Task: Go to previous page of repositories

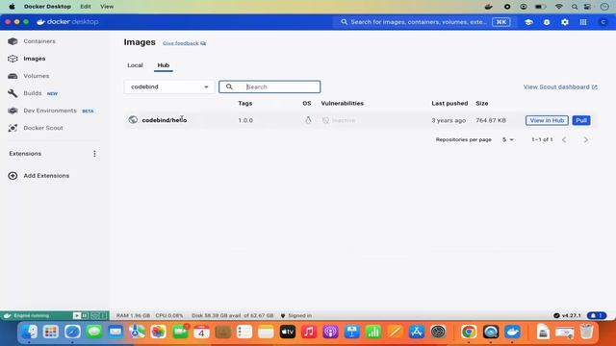Action: (x=564, y=139)
